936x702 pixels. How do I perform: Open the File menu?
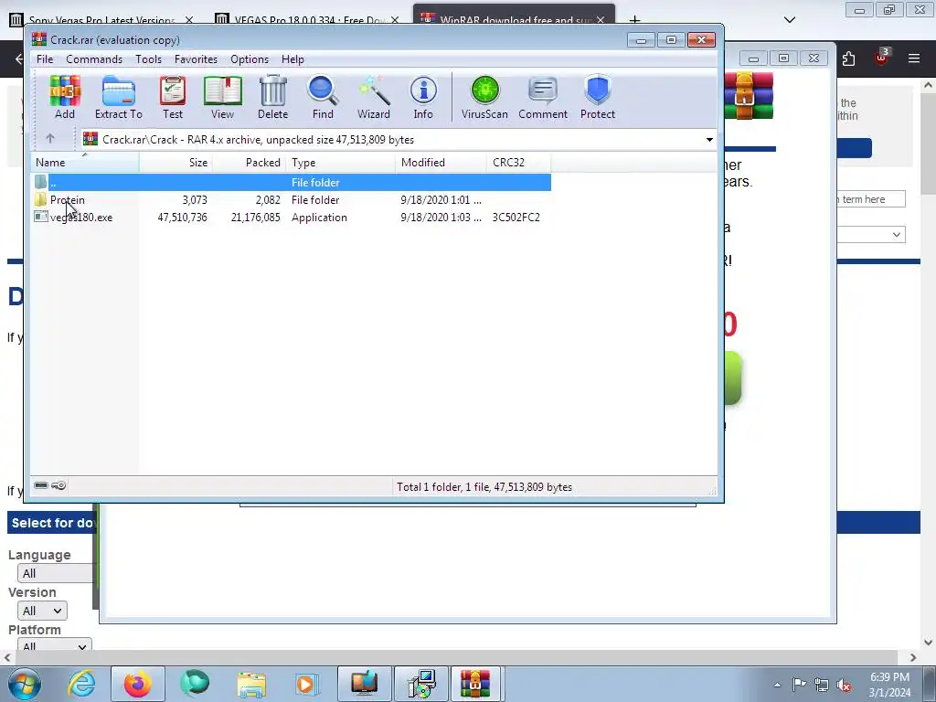(x=45, y=59)
